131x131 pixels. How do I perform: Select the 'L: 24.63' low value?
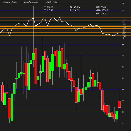[x=75, y=10]
